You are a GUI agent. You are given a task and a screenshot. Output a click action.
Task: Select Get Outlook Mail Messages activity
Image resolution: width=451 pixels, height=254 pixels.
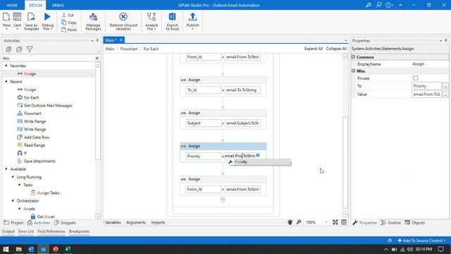tap(48, 105)
